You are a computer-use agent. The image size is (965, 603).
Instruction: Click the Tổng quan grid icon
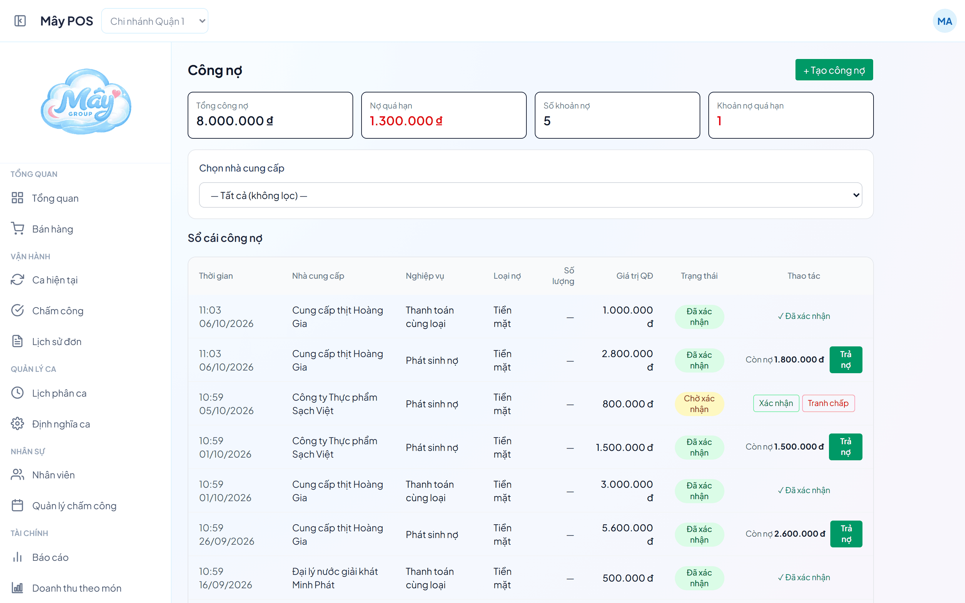[17, 198]
